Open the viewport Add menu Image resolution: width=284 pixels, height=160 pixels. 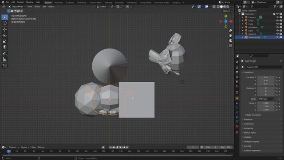44,7
